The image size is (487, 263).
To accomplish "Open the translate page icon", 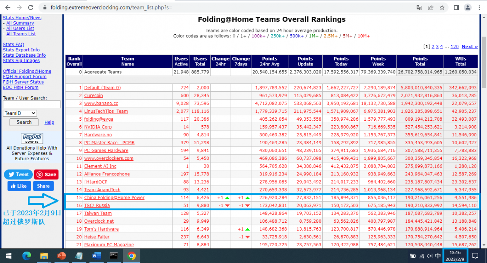I will click(419, 7).
